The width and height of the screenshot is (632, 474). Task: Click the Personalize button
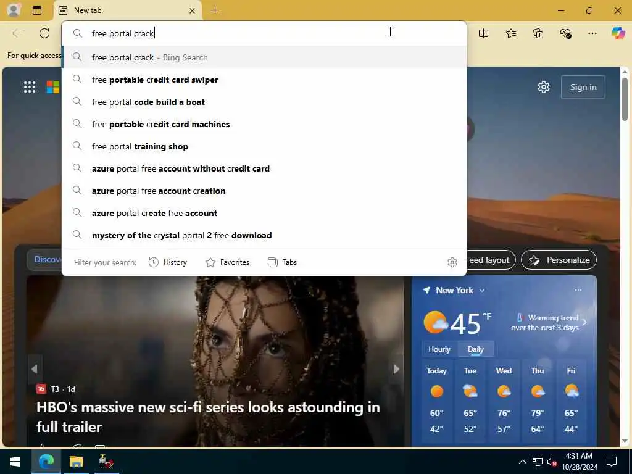[x=559, y=260]
